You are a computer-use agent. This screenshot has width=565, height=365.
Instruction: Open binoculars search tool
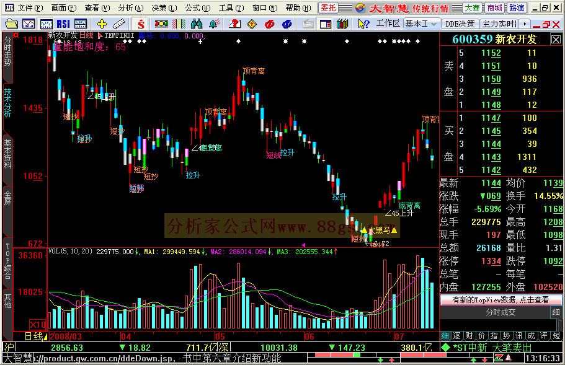tap(197, 24)
